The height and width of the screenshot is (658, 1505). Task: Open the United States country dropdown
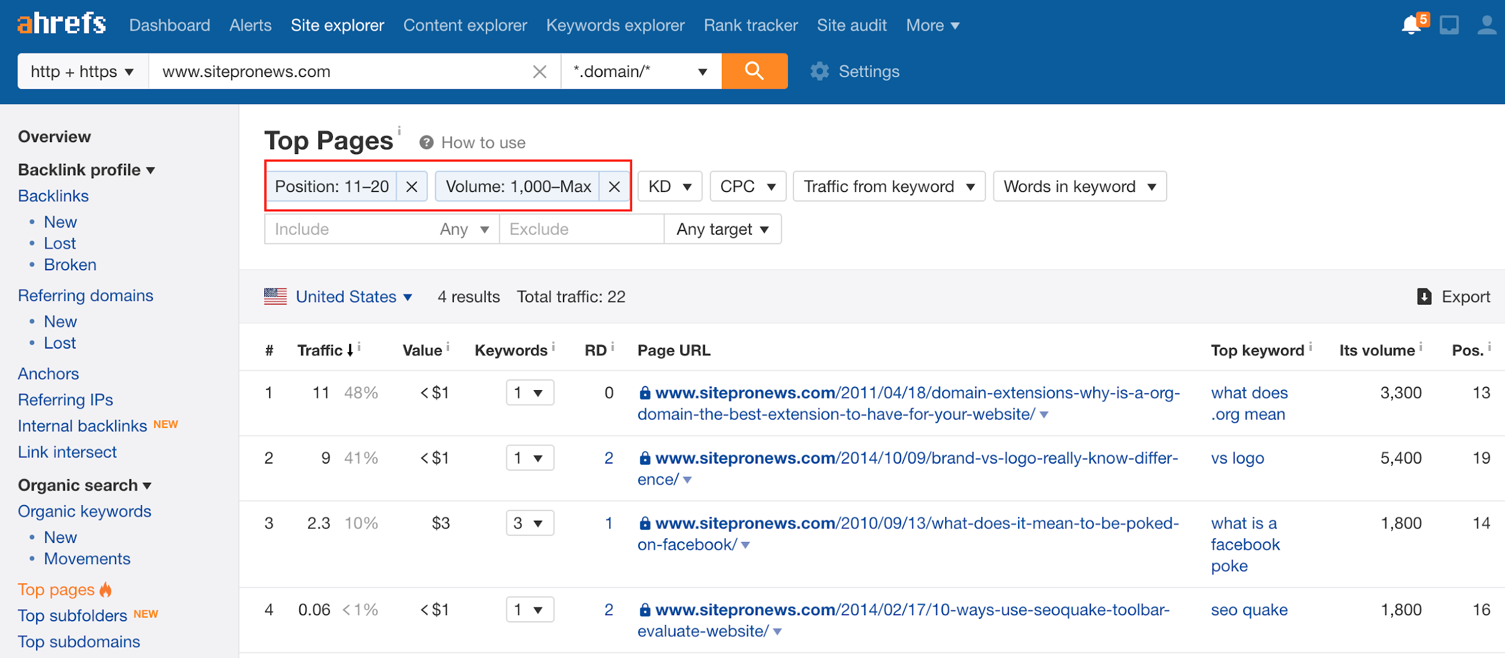[x=354, y=296]
